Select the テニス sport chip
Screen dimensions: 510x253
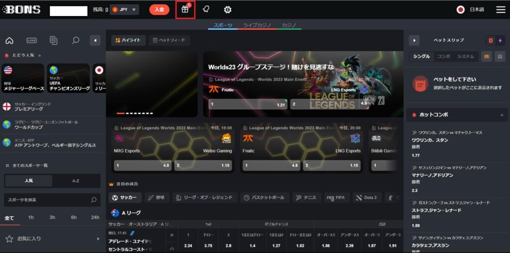(307, 197)
